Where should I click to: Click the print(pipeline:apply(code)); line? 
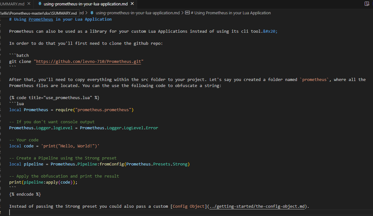point(43,182)
